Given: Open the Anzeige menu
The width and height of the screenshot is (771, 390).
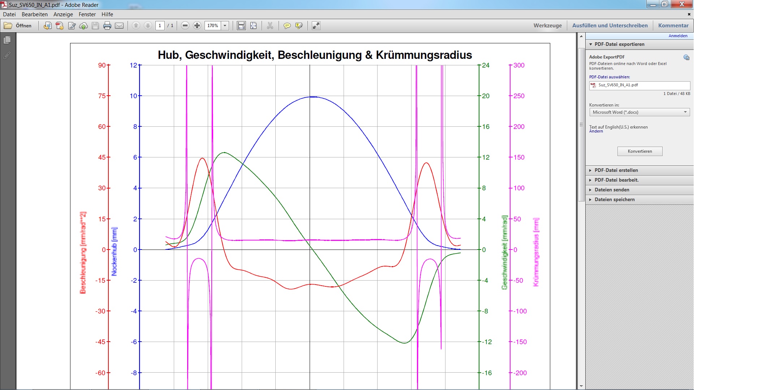Looking at the screenshot, I should 63,14.
